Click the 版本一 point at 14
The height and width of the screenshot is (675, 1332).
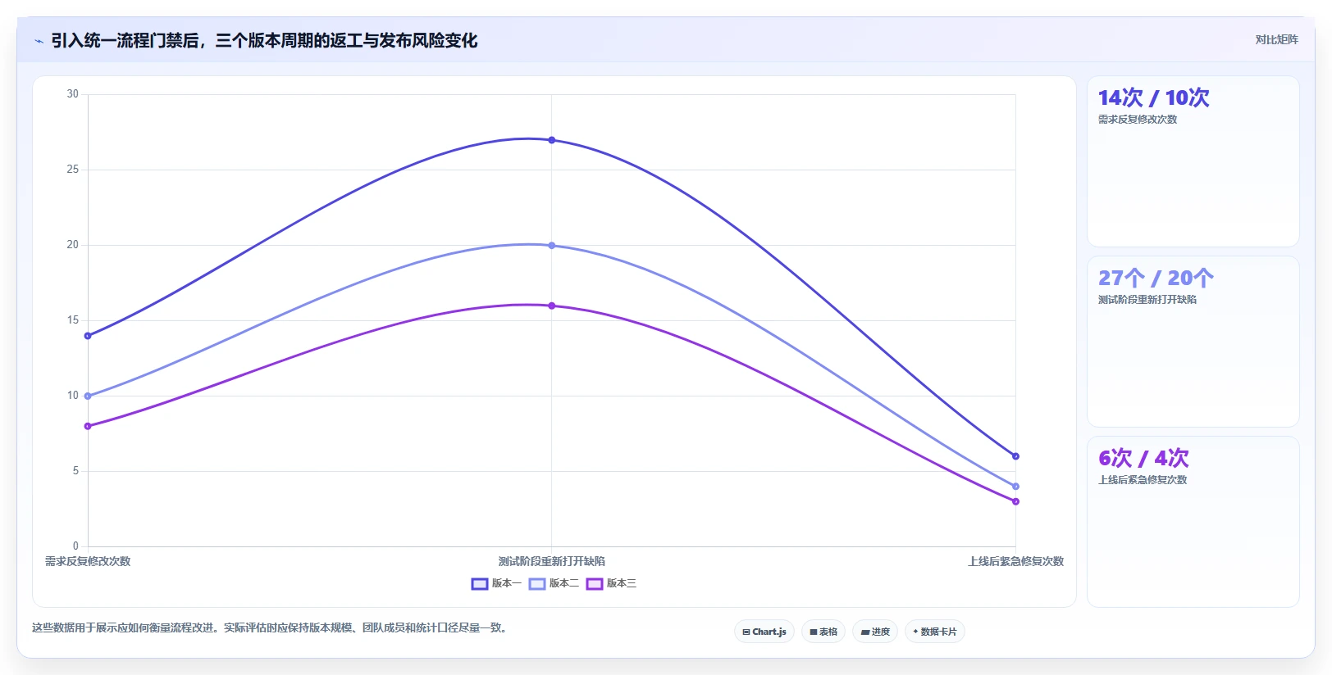click(88, 336)
